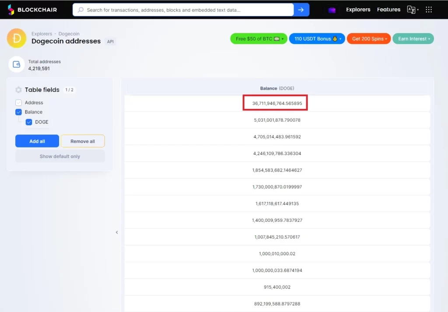Open the apps grid menu

coord(429,9)
